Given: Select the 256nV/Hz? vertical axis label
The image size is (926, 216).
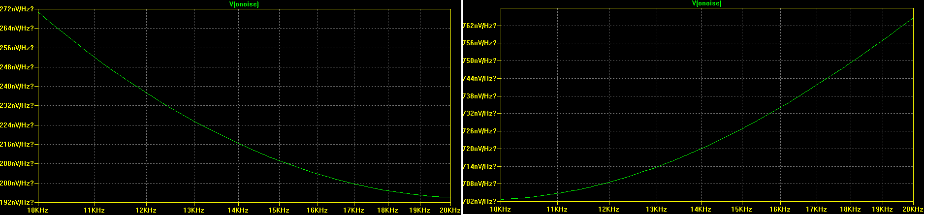Looking at the screenshot, I should (17, 48).
